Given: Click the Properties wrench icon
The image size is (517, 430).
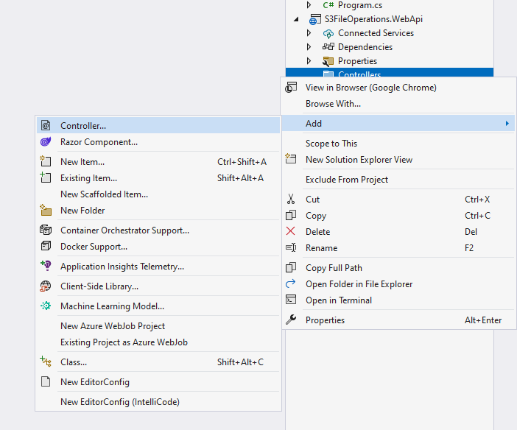Looking at the screenshot, I should tap(291, 320).
